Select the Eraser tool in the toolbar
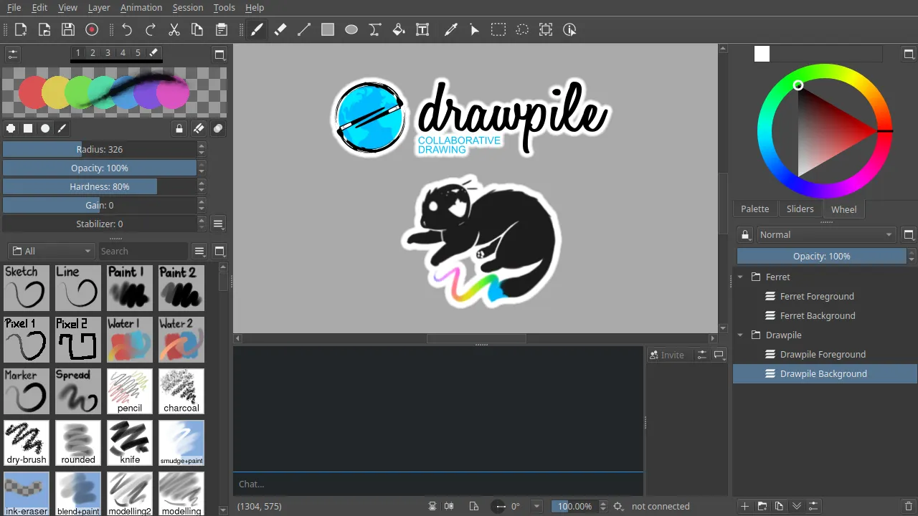The height and width of the screenshot is (516, 918). [280, 29]
